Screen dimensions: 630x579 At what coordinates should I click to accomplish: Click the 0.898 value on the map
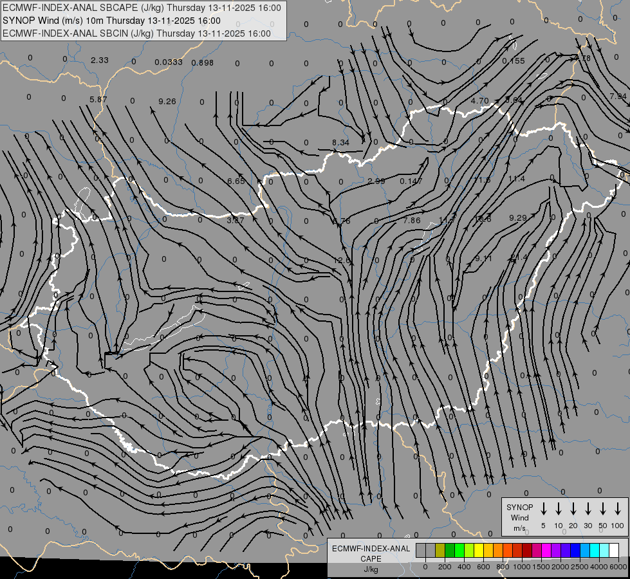[203, 62]
